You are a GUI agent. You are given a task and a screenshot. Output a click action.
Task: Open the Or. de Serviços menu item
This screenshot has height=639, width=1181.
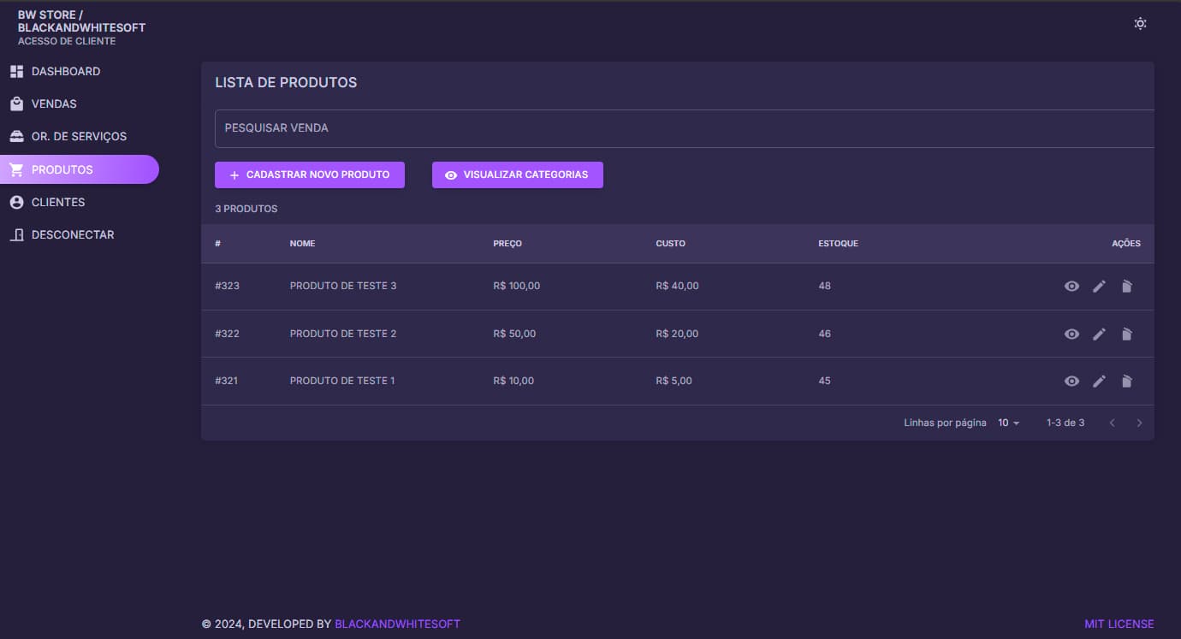pyautogui.click(x=80, y=136)
